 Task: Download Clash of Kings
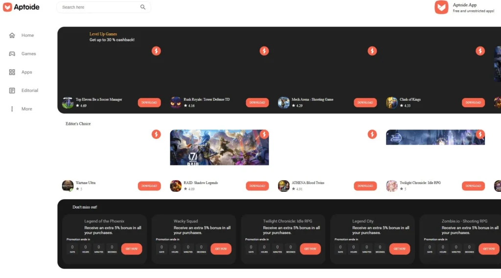pyautogui.click(x=473, y=103)
